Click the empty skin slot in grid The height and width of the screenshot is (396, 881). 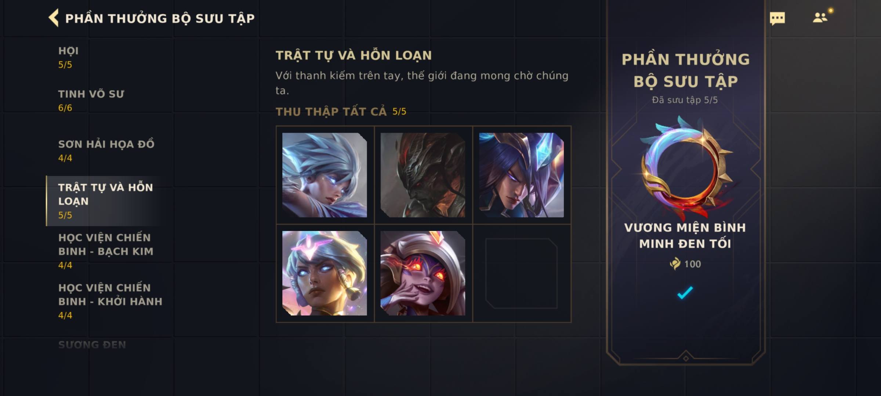(521, 273)
